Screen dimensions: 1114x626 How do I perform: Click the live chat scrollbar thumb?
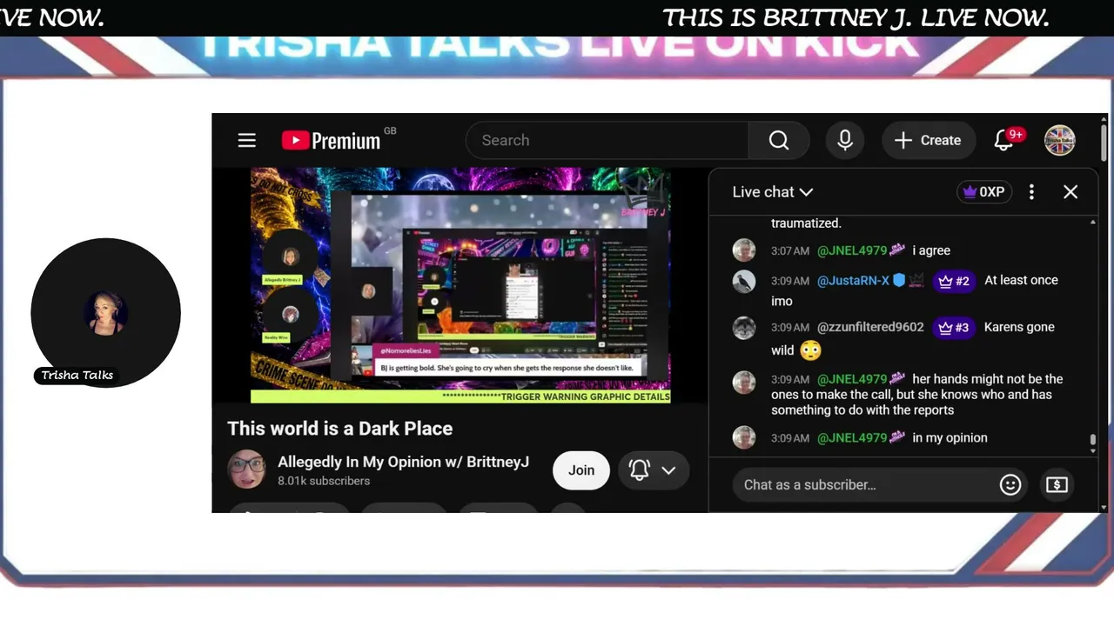coord(1093,441)
